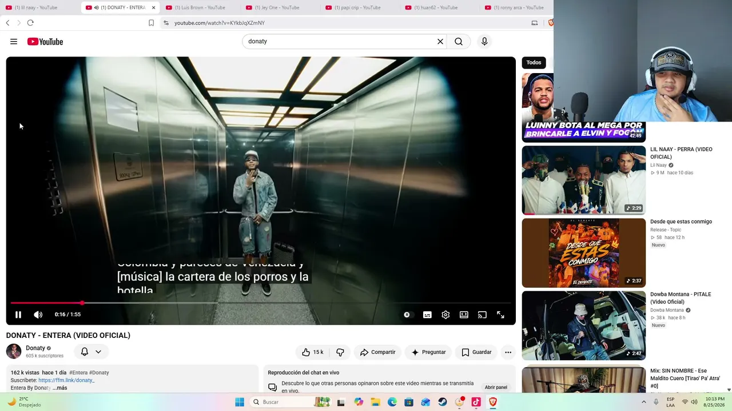Open Donaty channel avatar
Image resolution: width=732 pixels, height=411 pixels.
pyautogui.click(x=14, y=352)
